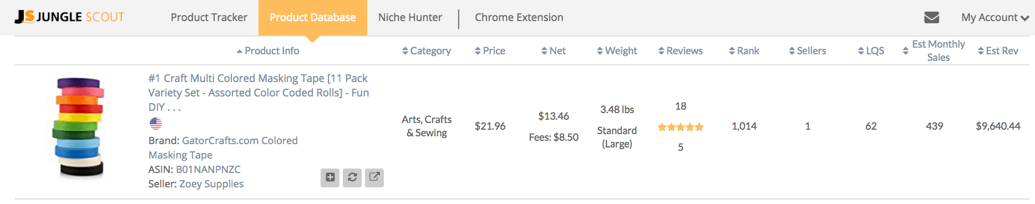Open the Chrome Extension menu item
This screenshot has width=1035, height=204.
(519, 17)
